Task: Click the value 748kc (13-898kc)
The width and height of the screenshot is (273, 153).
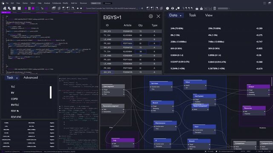Action: click(216, 42)
